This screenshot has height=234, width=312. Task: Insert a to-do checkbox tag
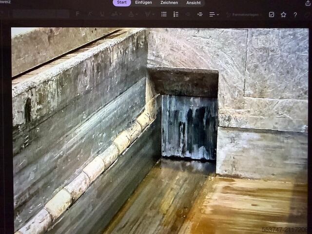(272, 15)
